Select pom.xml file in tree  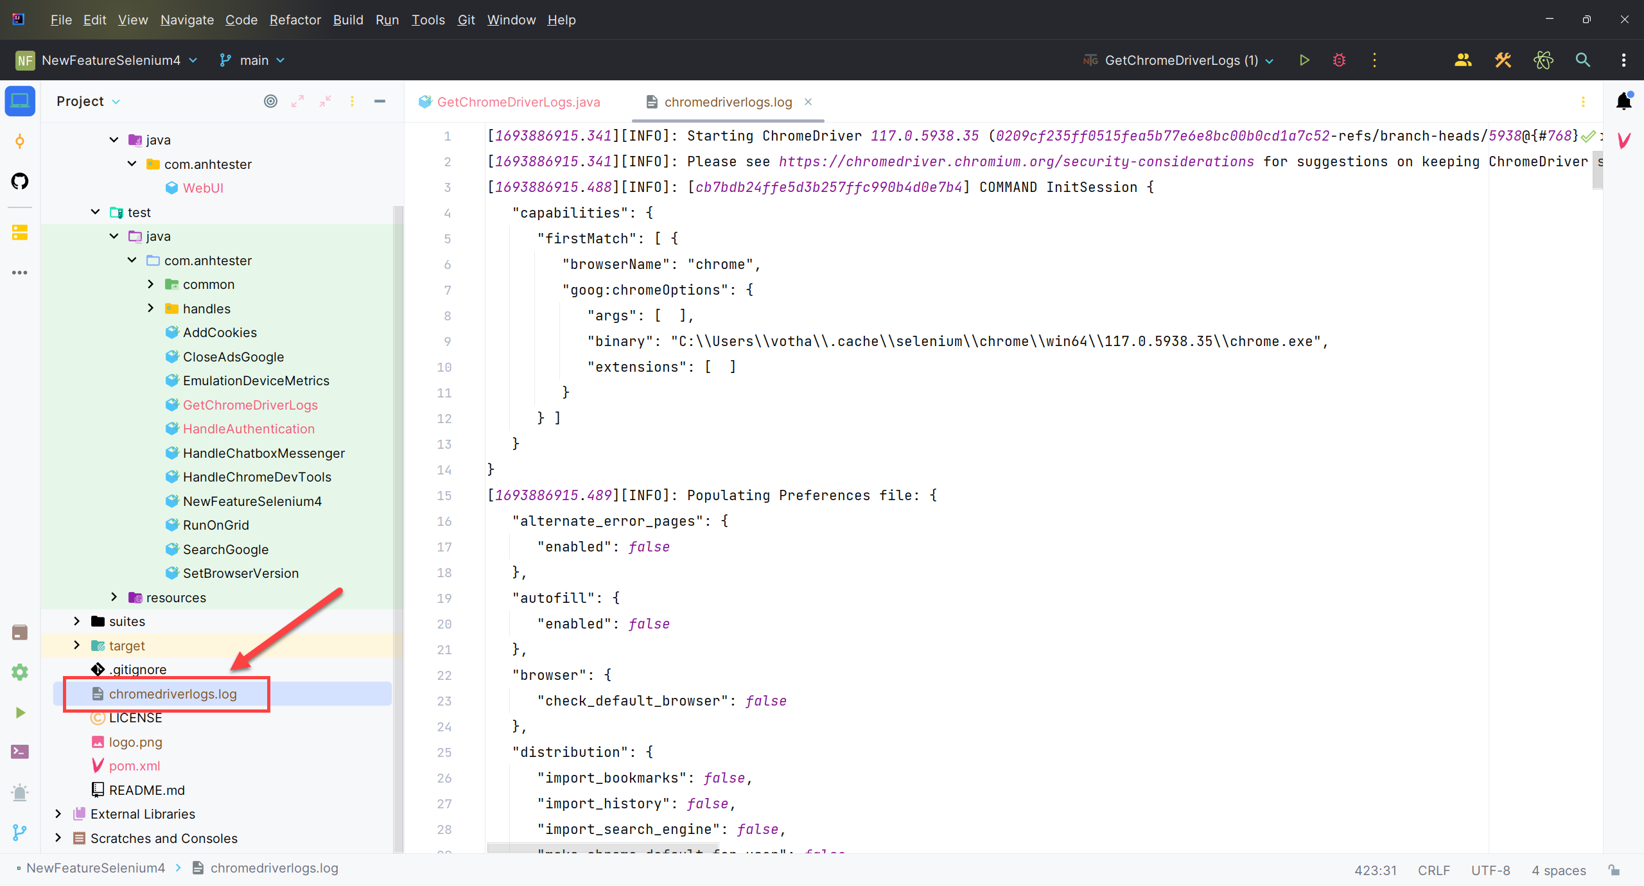(x=134, y=766)
